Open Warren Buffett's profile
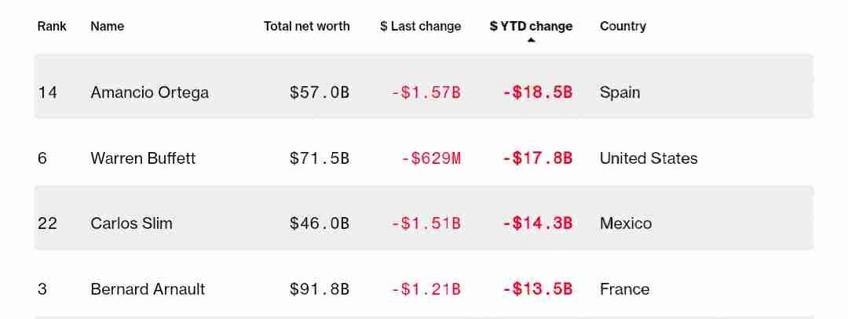Viewport: 848px width, 319px height. tap(143, 158)
